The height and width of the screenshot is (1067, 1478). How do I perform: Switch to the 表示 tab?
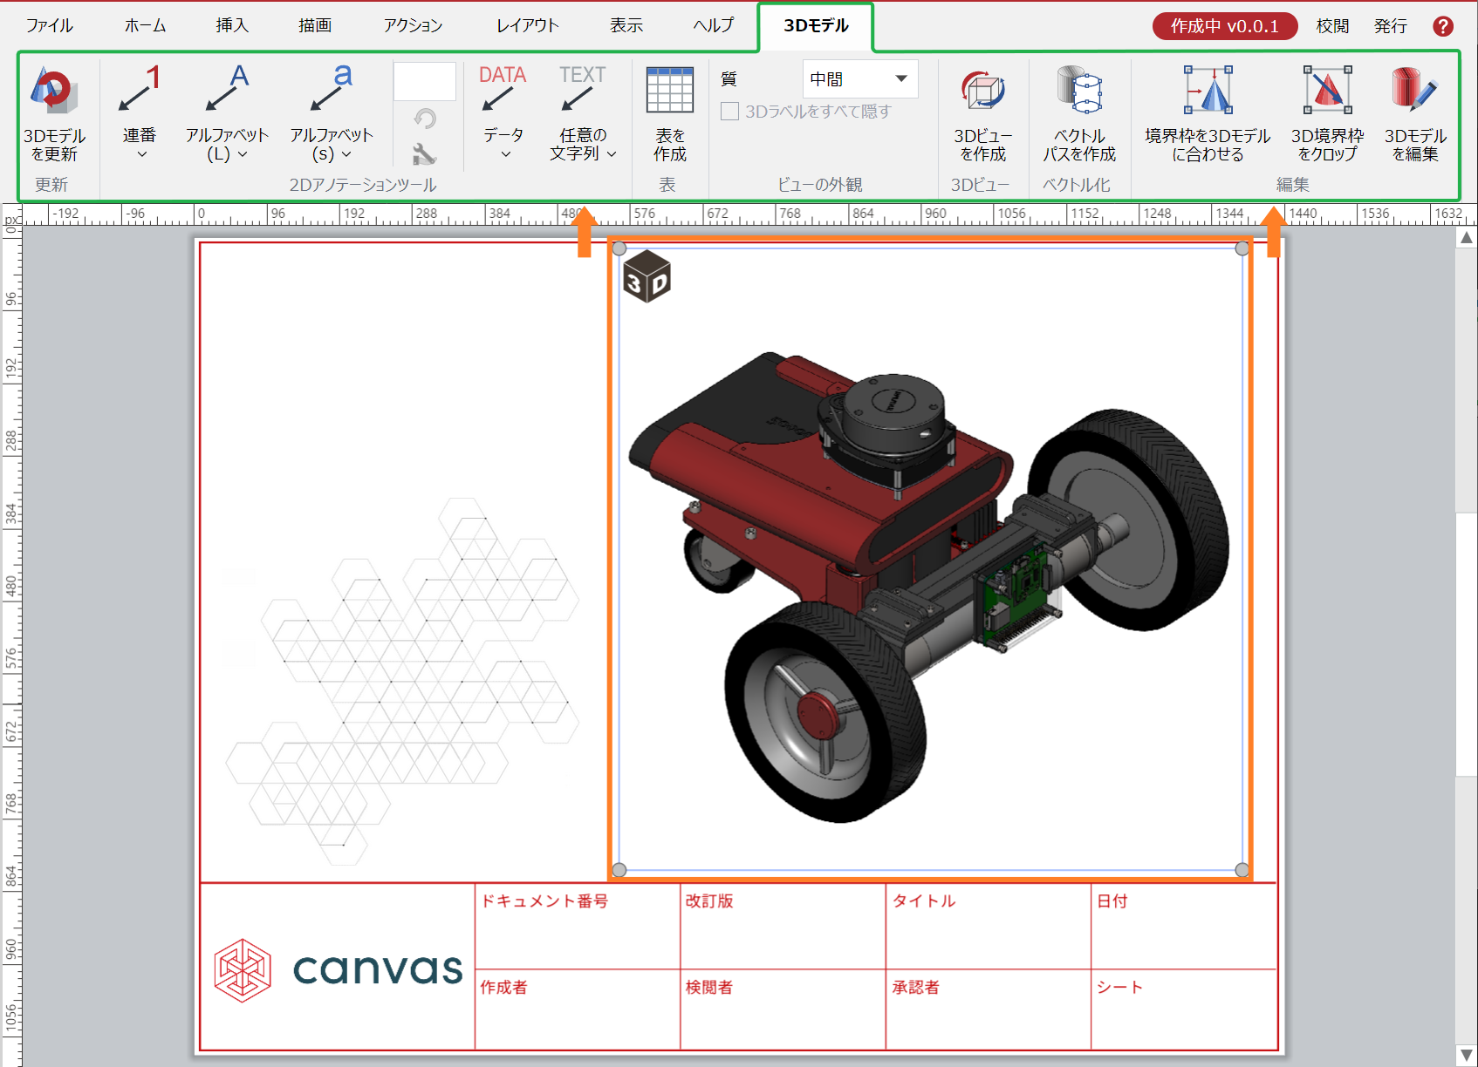626,25
